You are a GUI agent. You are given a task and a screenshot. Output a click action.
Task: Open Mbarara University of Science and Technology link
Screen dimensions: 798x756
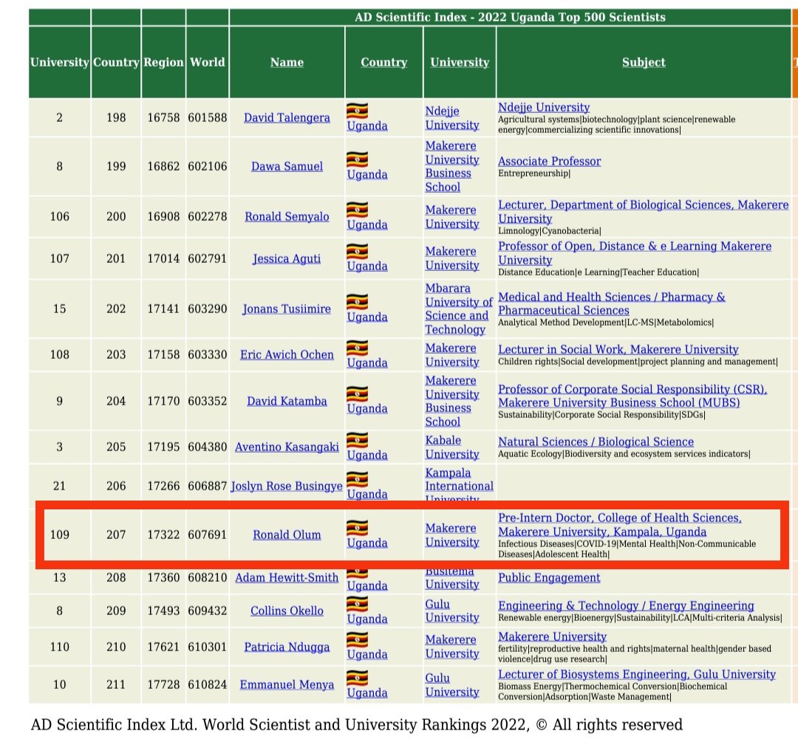459,309
